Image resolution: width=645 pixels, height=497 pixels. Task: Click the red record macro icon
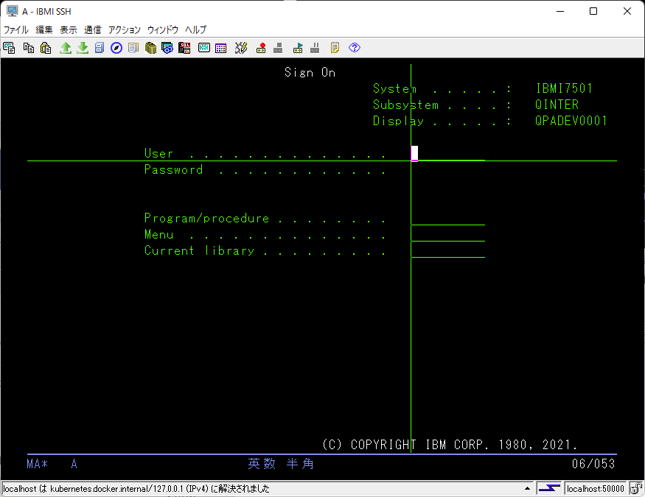(261, 48)
